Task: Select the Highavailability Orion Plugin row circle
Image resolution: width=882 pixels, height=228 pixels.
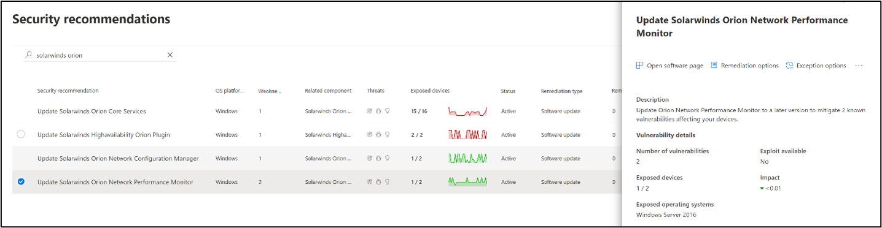Action: point(21,134)
